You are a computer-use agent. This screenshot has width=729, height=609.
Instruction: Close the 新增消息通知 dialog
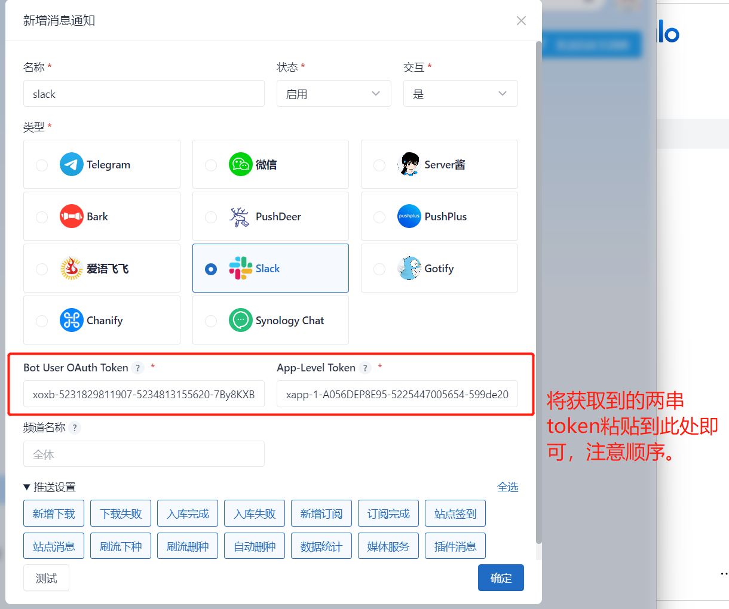521,20
